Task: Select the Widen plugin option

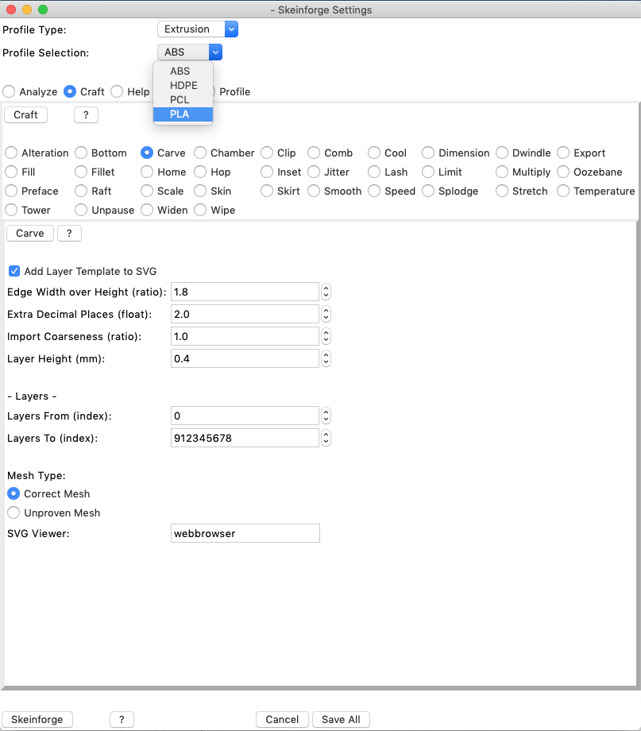Action: coord(147,211)
